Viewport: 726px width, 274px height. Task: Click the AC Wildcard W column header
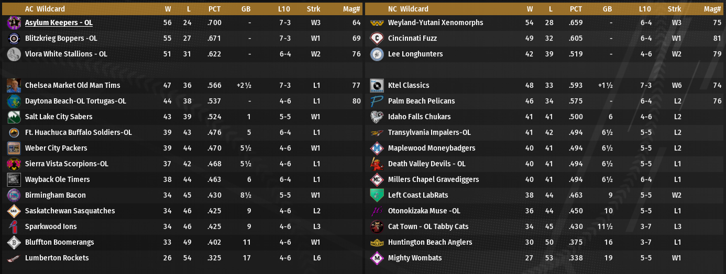[168, 9]
